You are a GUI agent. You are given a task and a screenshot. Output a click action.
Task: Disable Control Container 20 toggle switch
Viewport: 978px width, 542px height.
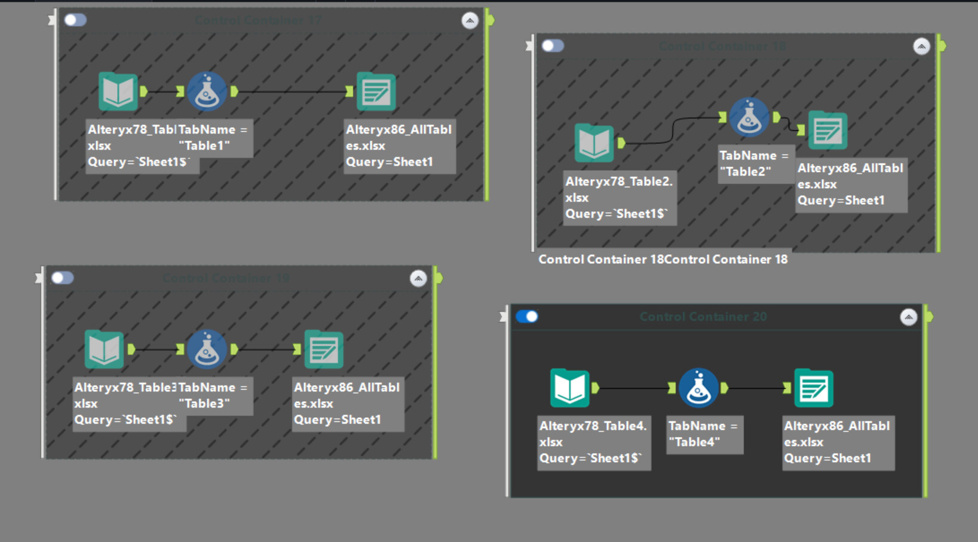pyautogui.click(x=527, y=316)
